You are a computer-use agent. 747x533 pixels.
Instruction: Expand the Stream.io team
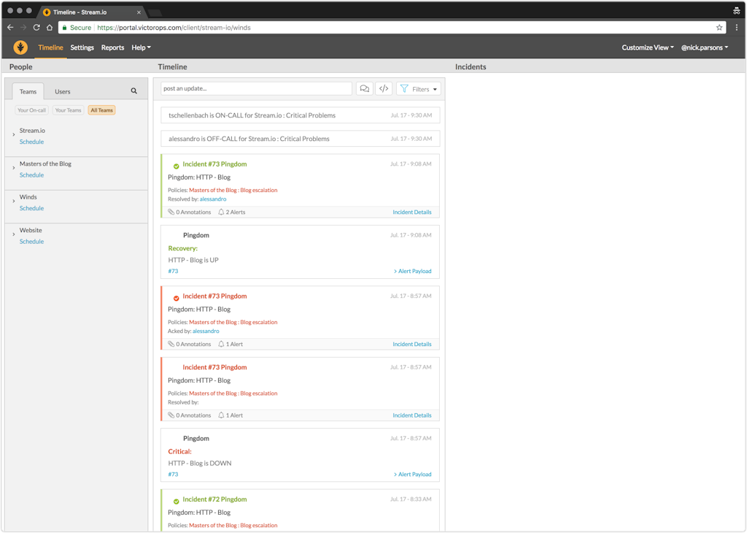pos(14,134)
